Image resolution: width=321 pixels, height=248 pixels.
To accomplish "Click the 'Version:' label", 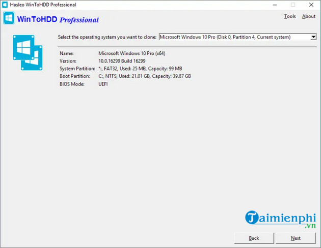I will click(68, 61).
